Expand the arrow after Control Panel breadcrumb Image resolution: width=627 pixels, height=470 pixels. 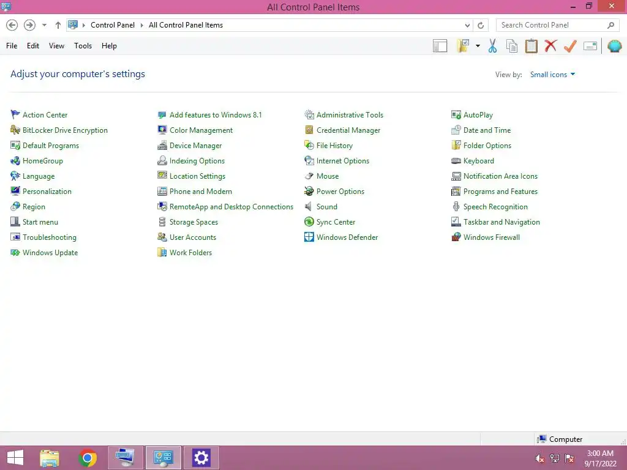click(x=141, y=25)
